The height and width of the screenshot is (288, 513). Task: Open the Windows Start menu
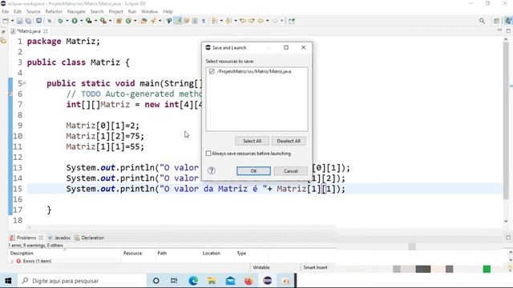click(8, 281)
